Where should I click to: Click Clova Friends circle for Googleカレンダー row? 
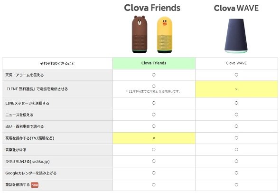click(154, 173)
